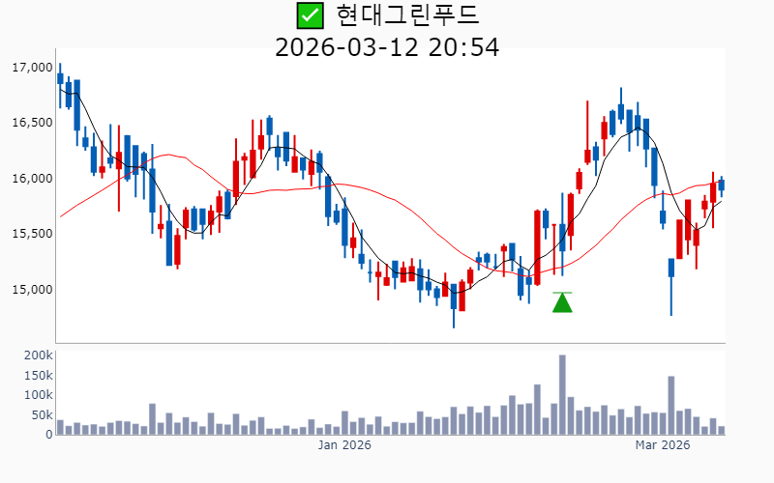The width and height of the screenshot is (774, 483).
Task: Click the tallest volume bar reaching 200k
Action: 562,395
